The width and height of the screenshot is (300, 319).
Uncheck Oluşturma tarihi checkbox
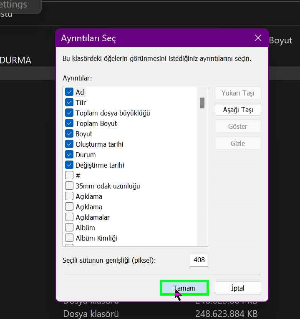tap(69, 144)
